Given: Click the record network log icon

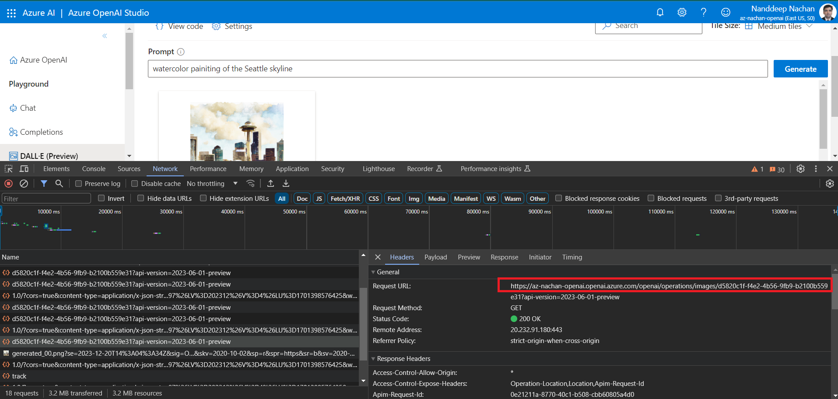Looking at the screenshot, I should (x=8, y=184).
